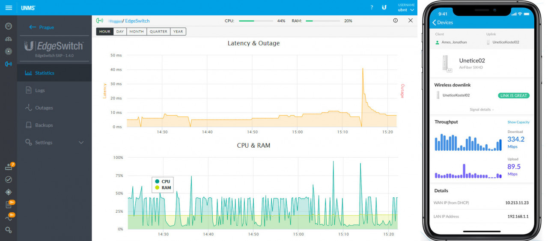Screen dimensions: 548x241
Task: Click the Latency & Outage chart title
Action: [x=253, y=43]
